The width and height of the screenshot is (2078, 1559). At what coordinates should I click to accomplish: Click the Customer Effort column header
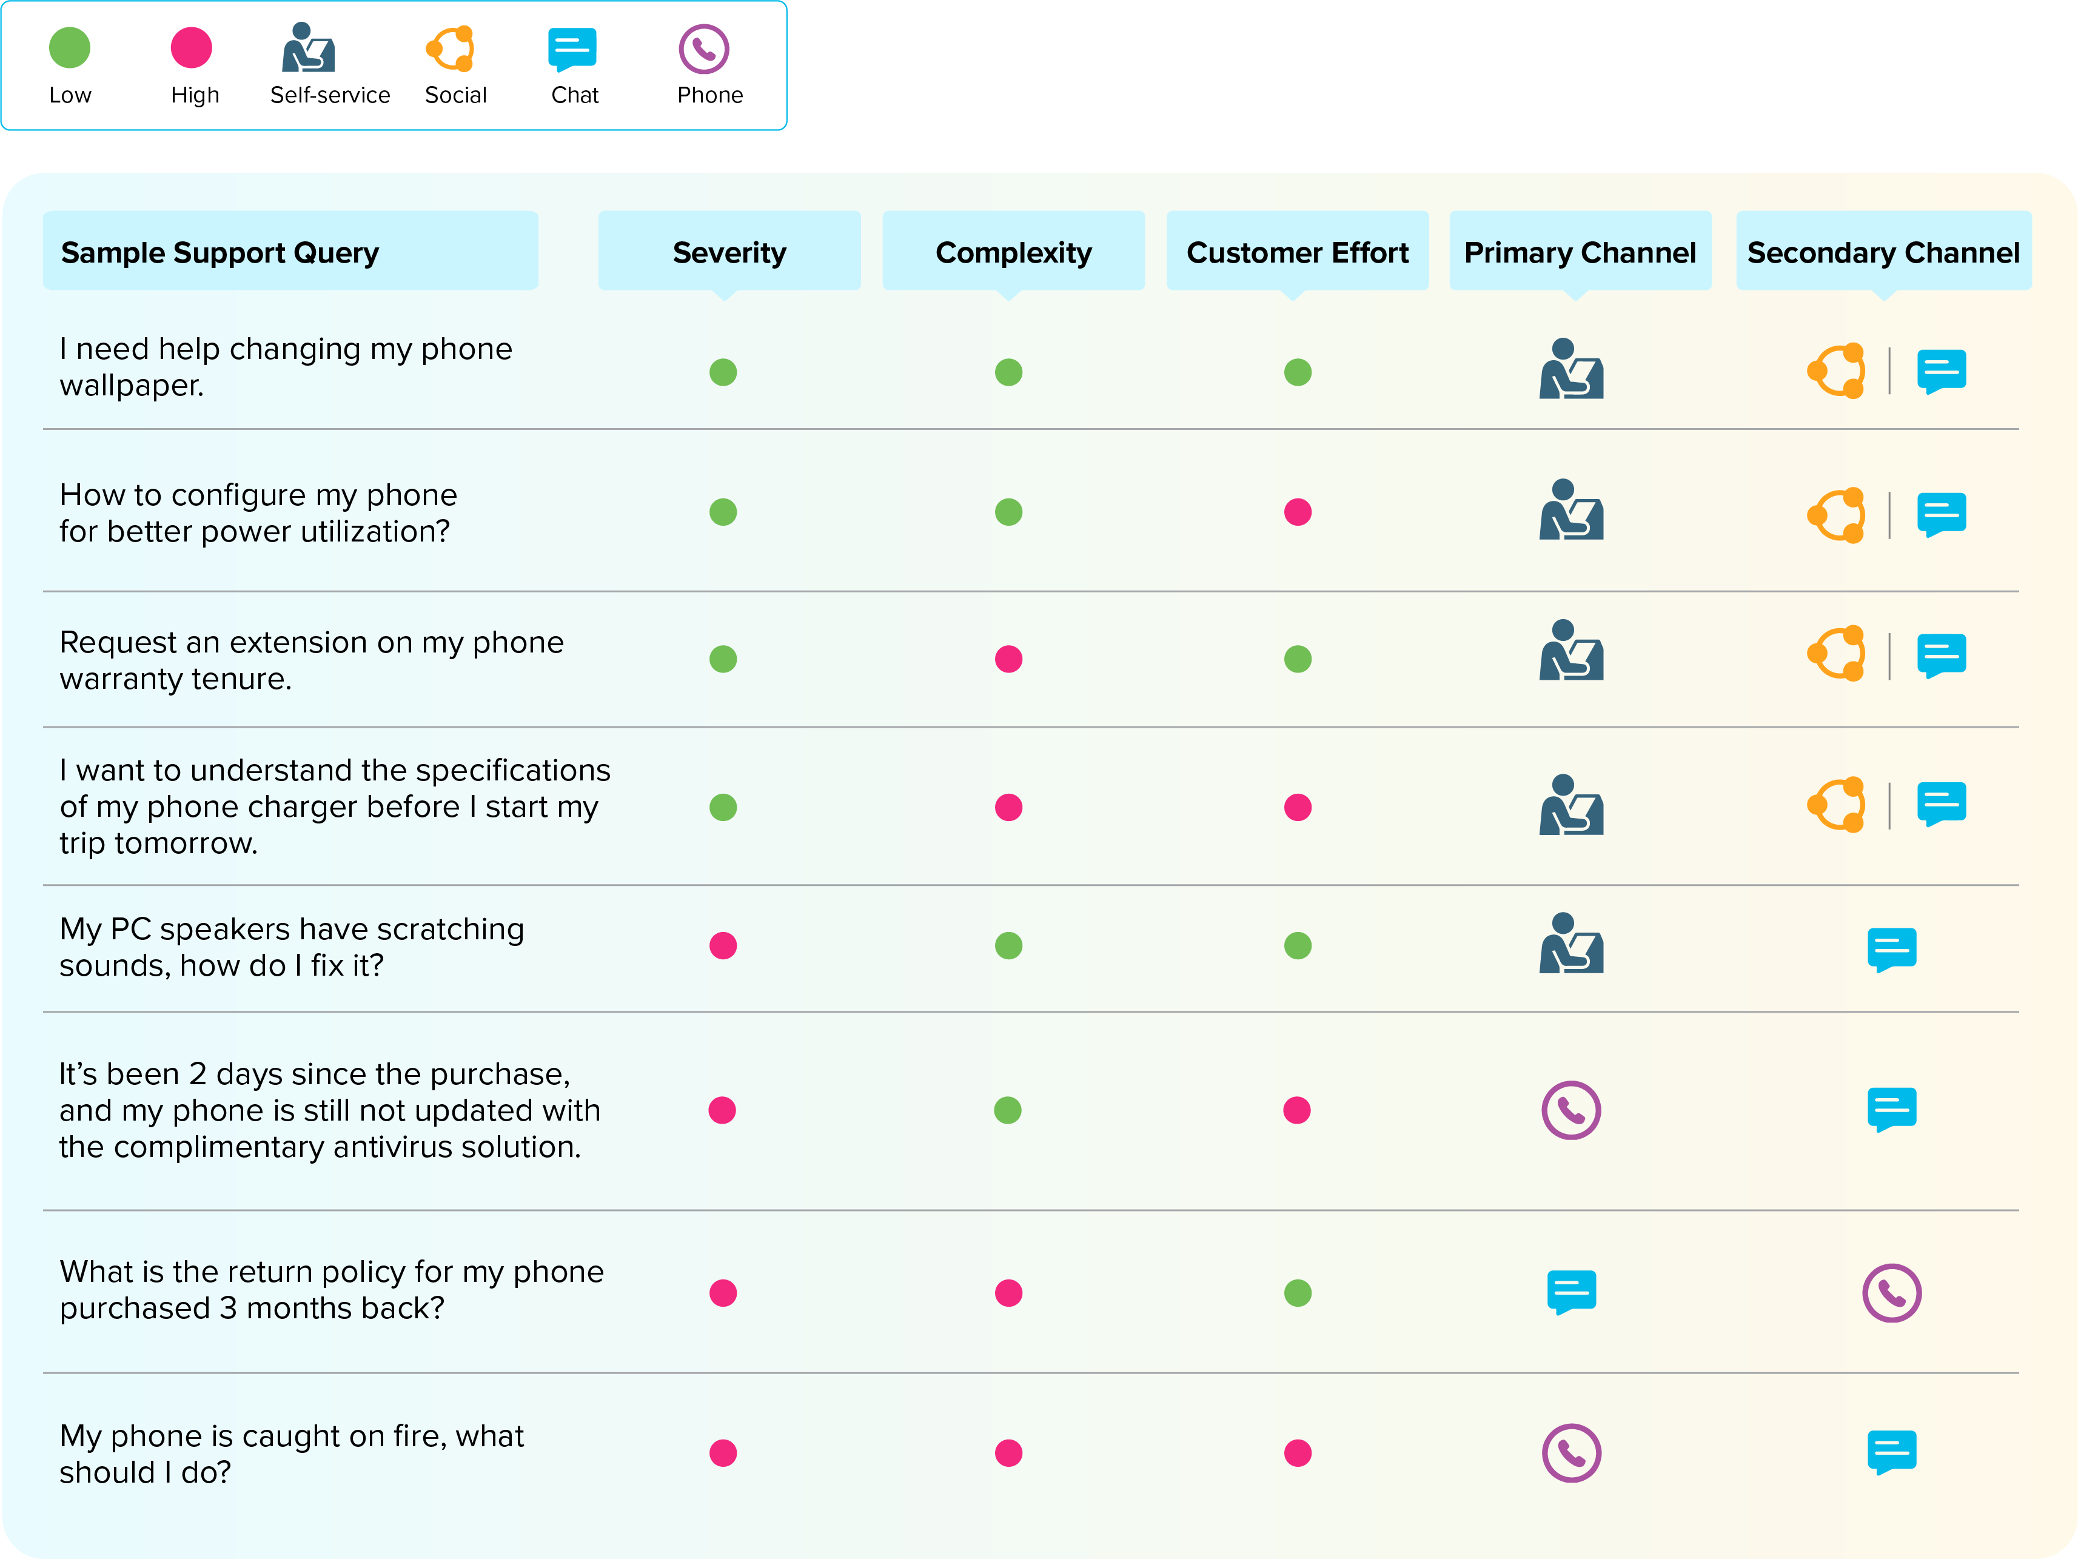pos(1298,251)
